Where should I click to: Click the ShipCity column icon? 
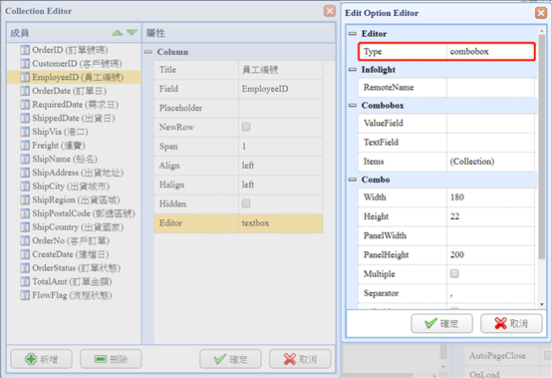tap(25, 187)
